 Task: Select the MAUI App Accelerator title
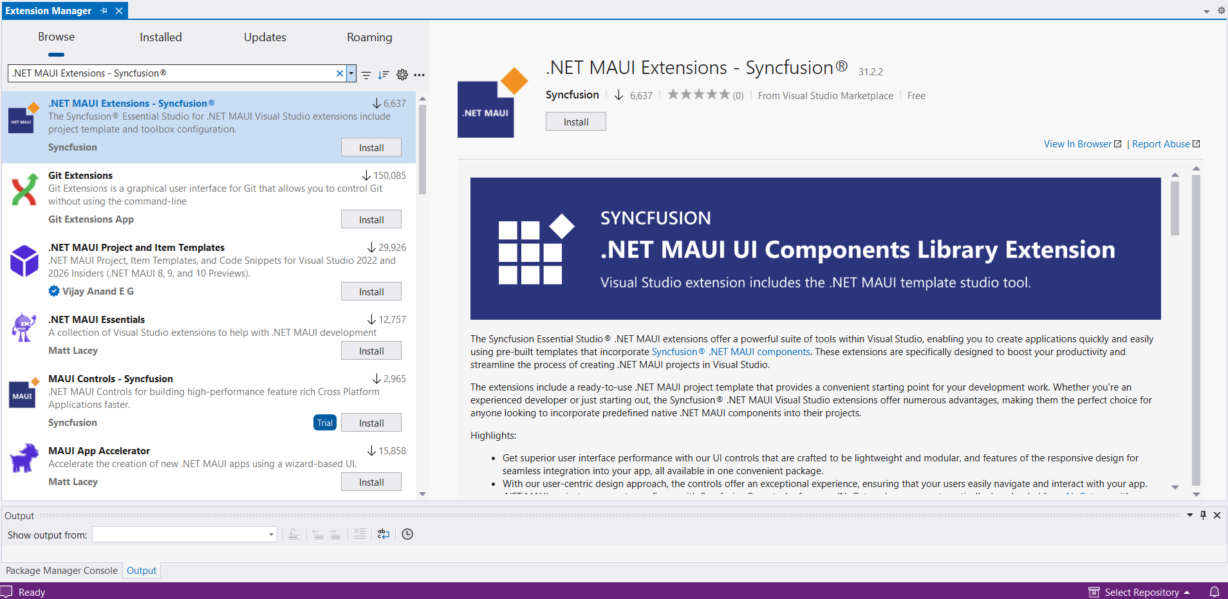point(99,450)
